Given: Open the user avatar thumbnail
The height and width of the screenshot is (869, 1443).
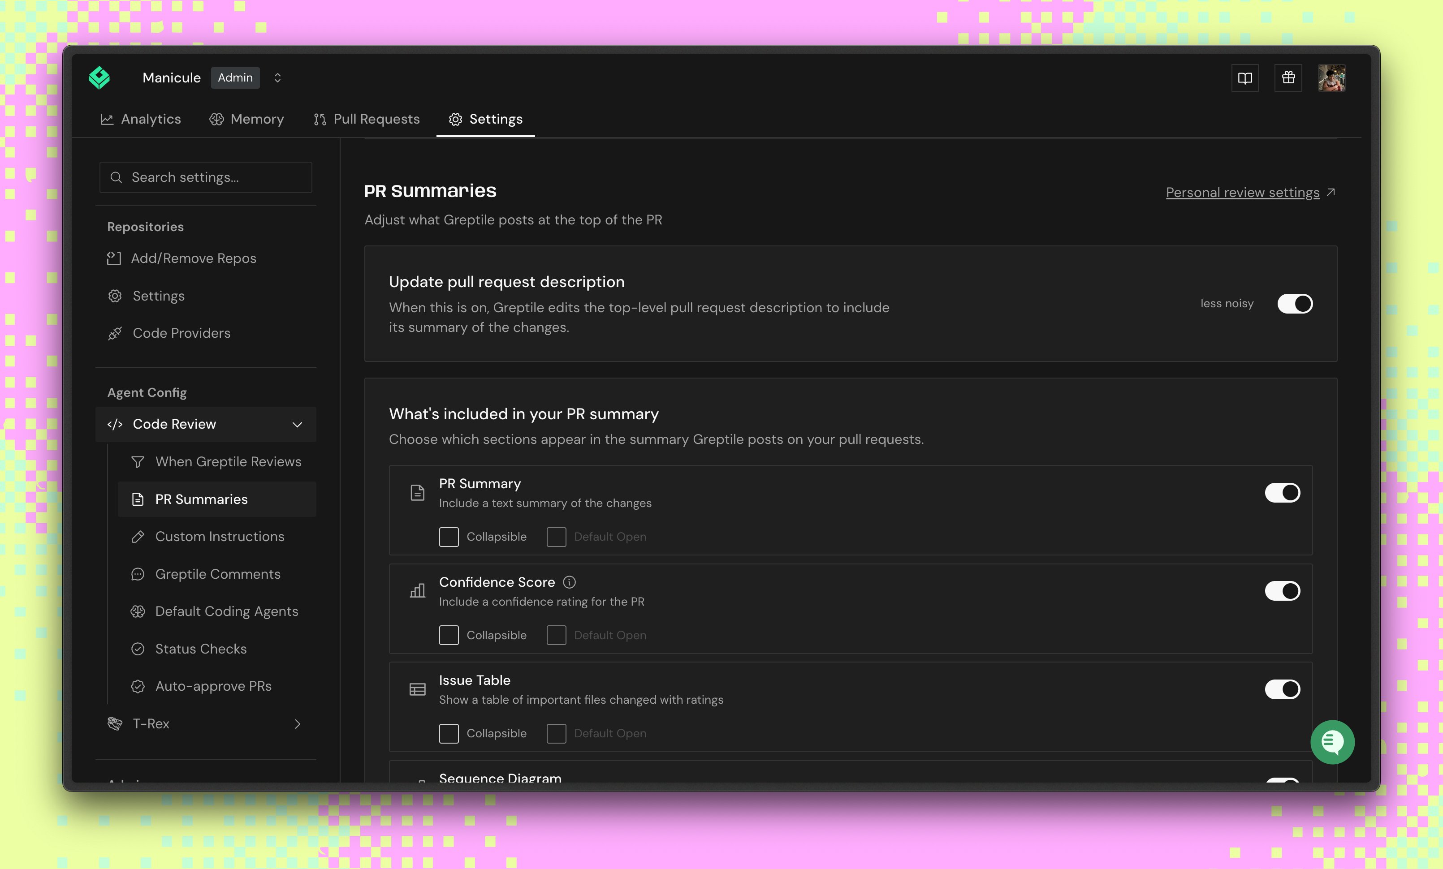Looking at the screenshot, I should tap(1332, 78).
